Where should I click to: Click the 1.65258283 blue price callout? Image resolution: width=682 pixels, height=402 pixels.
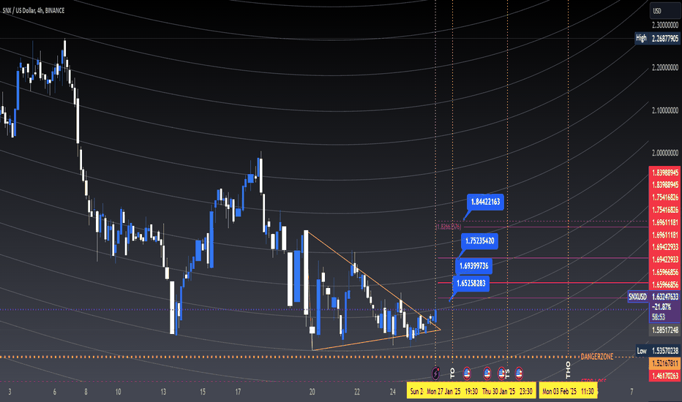click(x=471, y=284)
